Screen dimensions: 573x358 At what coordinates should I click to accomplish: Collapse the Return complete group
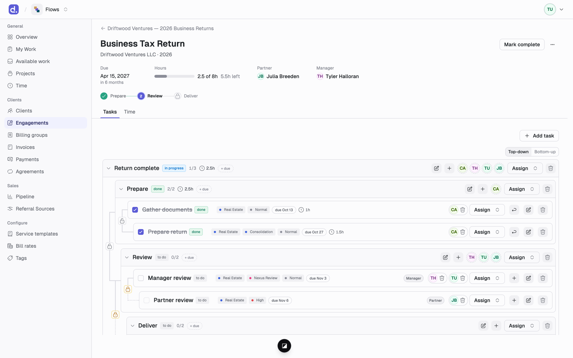109,168
